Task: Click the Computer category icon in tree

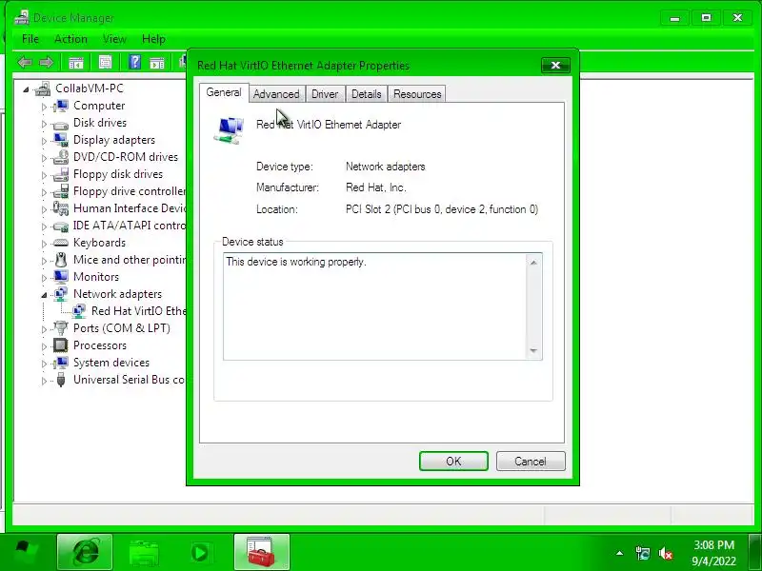Action: point(61,106)
